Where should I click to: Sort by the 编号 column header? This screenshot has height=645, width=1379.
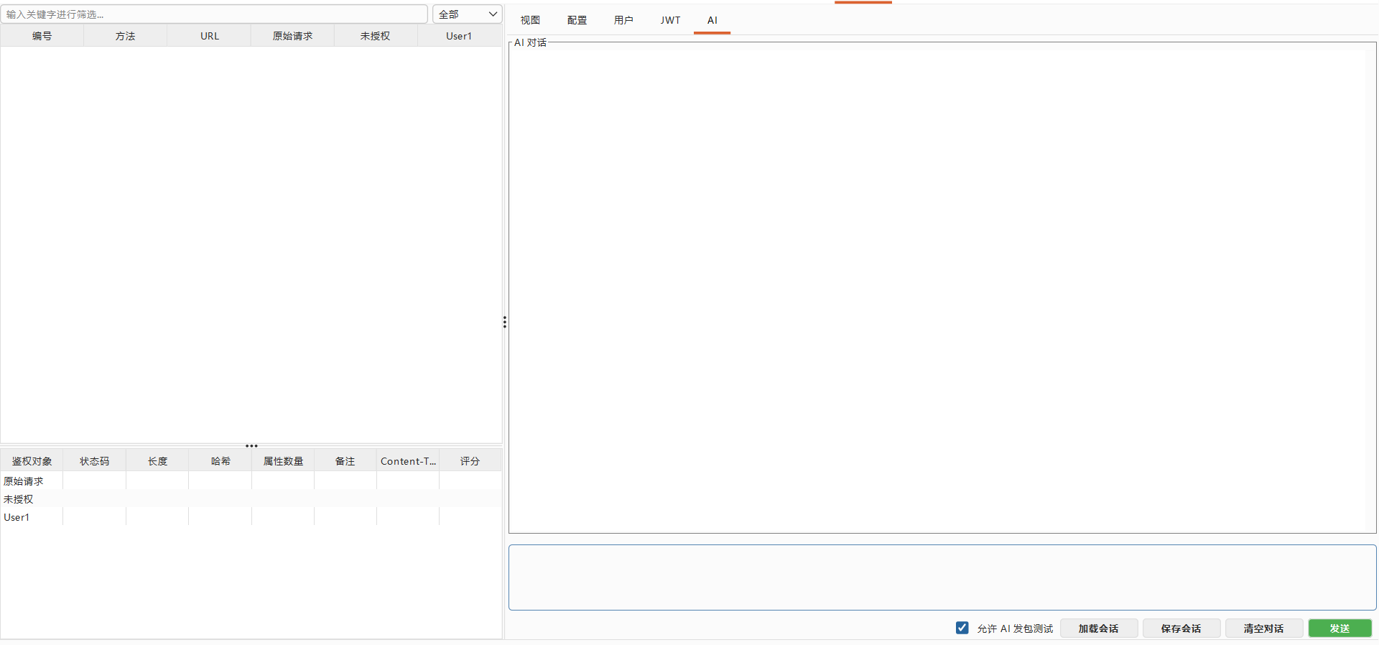pyautogui.click(x=42, y=36)
